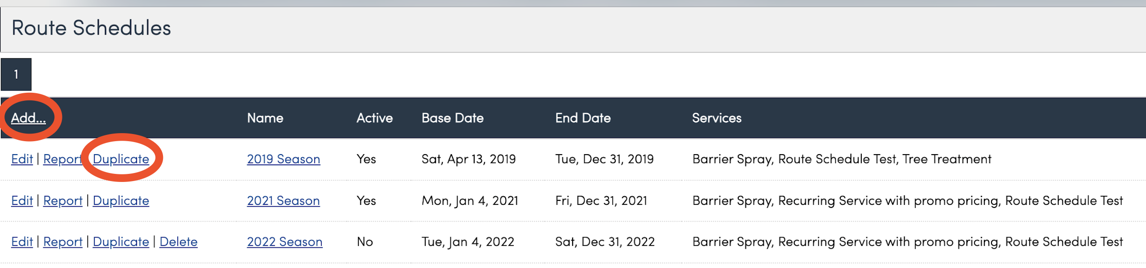Viewport: 1146px width, 268px height.
Task: Click the Add... link in table header
Action: click(x=28, y=118)
